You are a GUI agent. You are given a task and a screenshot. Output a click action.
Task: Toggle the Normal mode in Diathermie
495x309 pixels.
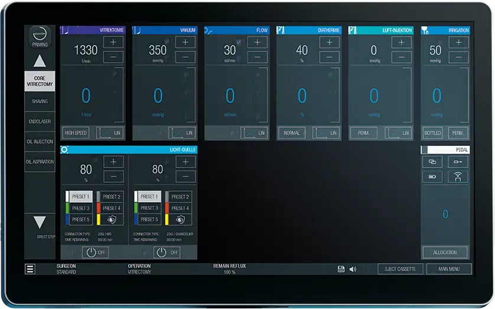pos(292,133)
